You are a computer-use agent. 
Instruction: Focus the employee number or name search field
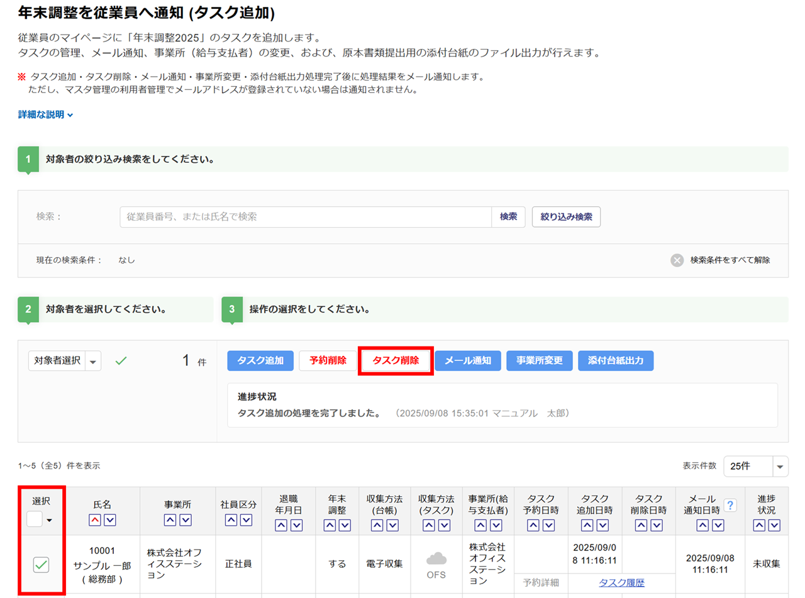305,217
